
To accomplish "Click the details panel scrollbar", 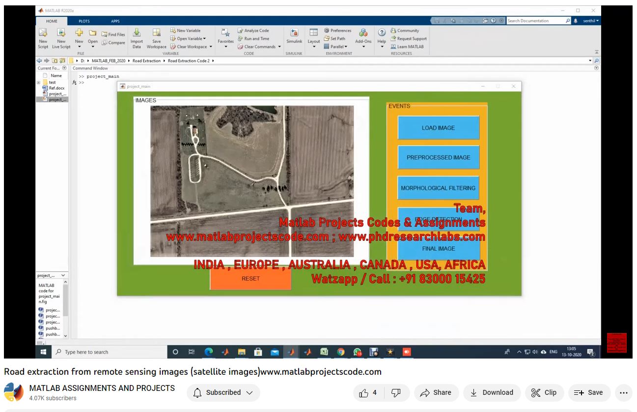I will (66, 301).
